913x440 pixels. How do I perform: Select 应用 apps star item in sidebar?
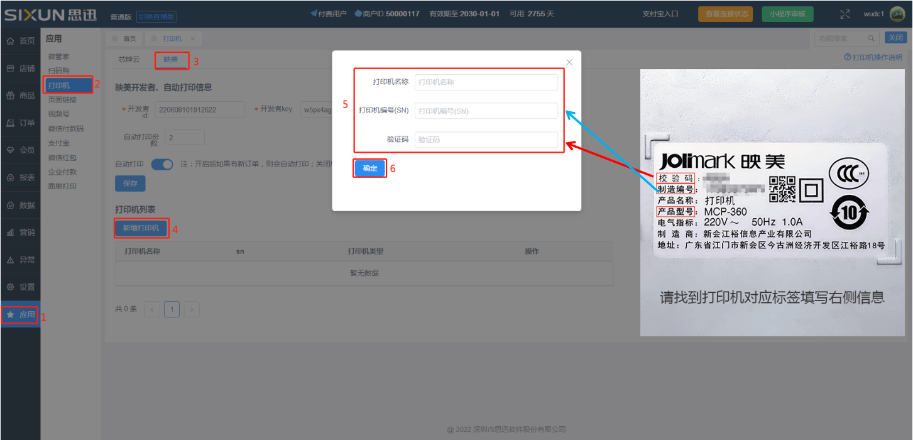click(x=20, y=314)
